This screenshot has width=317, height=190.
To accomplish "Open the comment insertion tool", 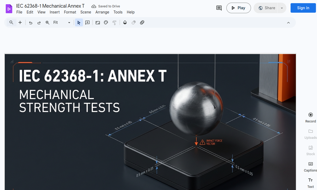I will tap(87, 22).
